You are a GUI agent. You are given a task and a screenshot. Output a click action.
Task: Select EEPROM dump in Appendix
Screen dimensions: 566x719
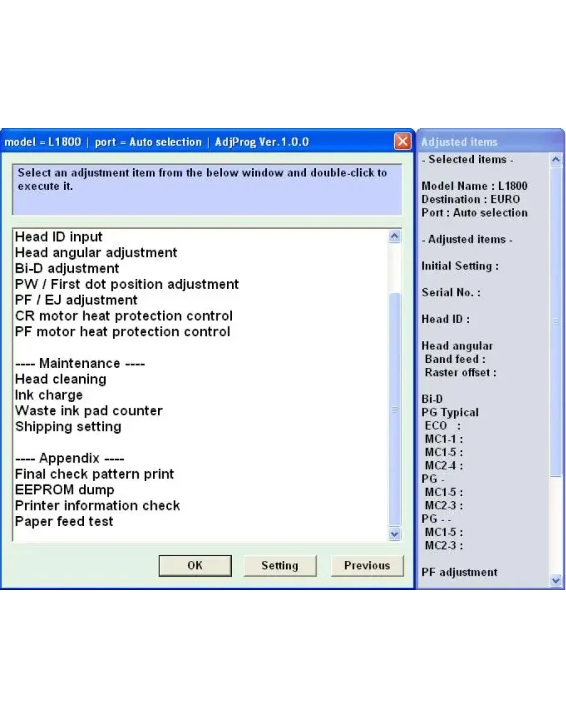pos(65,490)
